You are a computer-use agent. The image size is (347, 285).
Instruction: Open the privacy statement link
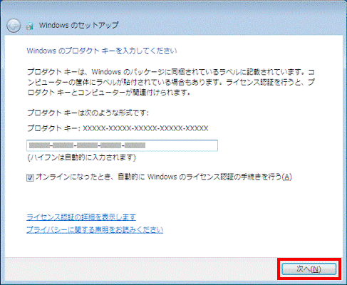95,230
